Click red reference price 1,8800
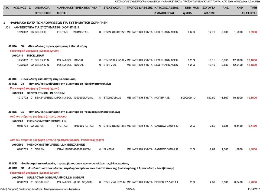260x191 pixels. click(x=252, y=149)
